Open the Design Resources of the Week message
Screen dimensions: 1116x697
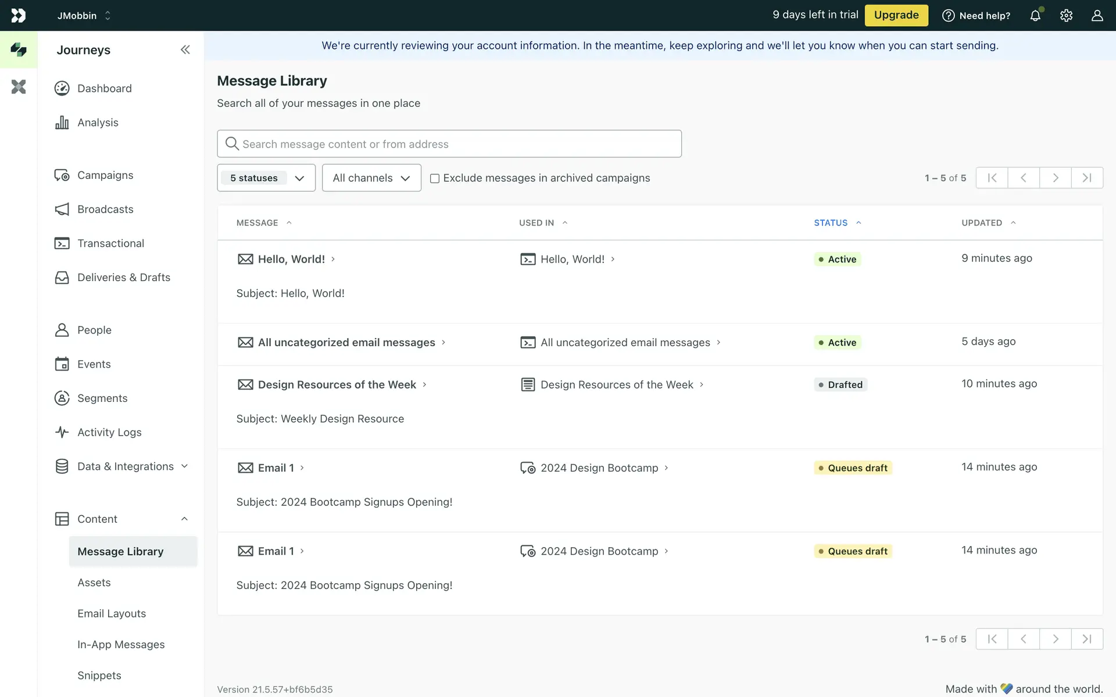(x=337, y=385)
